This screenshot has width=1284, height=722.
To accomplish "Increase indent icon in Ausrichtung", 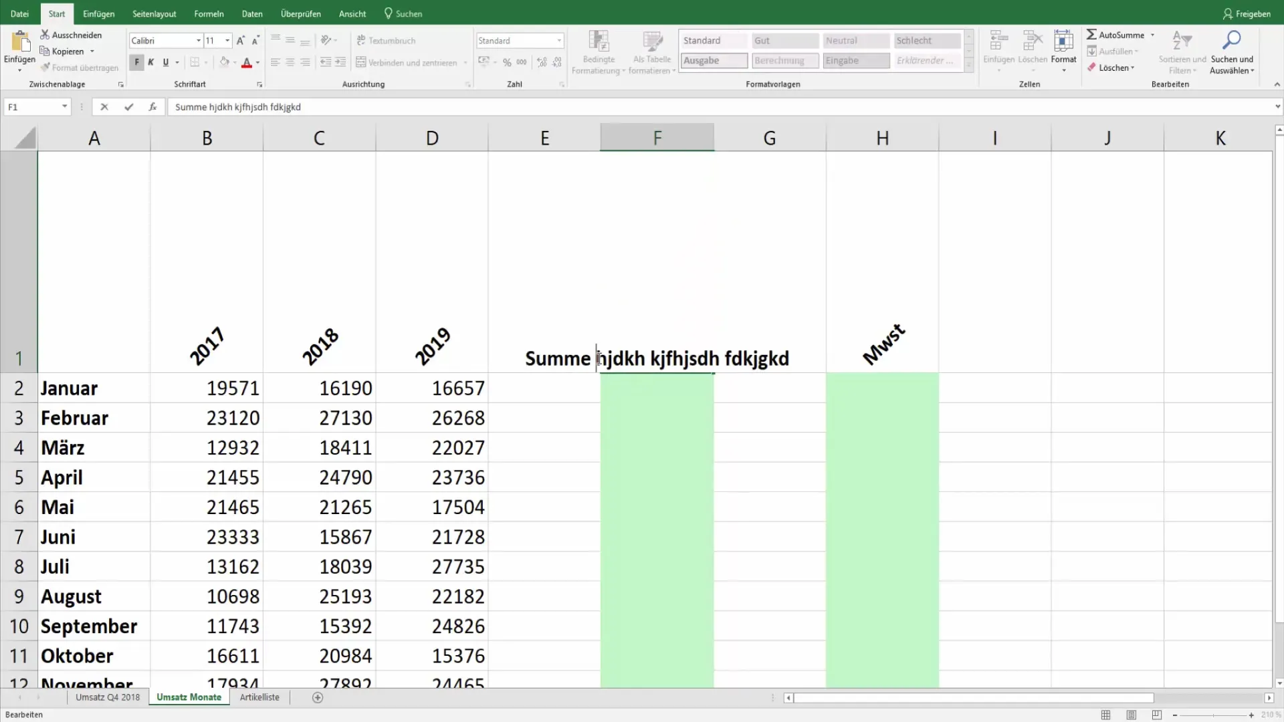I will (340, 63).
